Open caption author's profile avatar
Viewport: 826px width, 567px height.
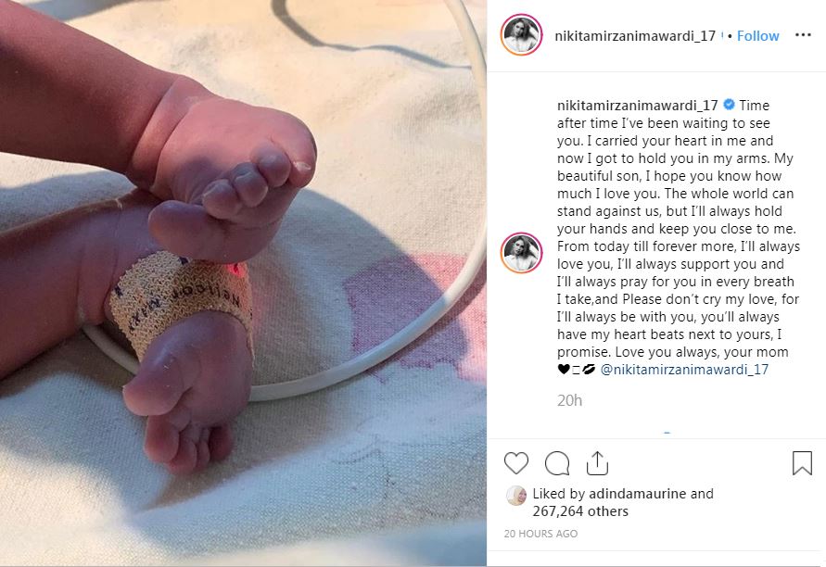tap(522, 253)
